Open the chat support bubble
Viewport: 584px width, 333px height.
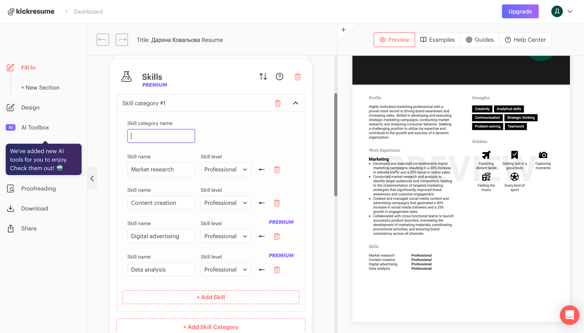point(569,315)
